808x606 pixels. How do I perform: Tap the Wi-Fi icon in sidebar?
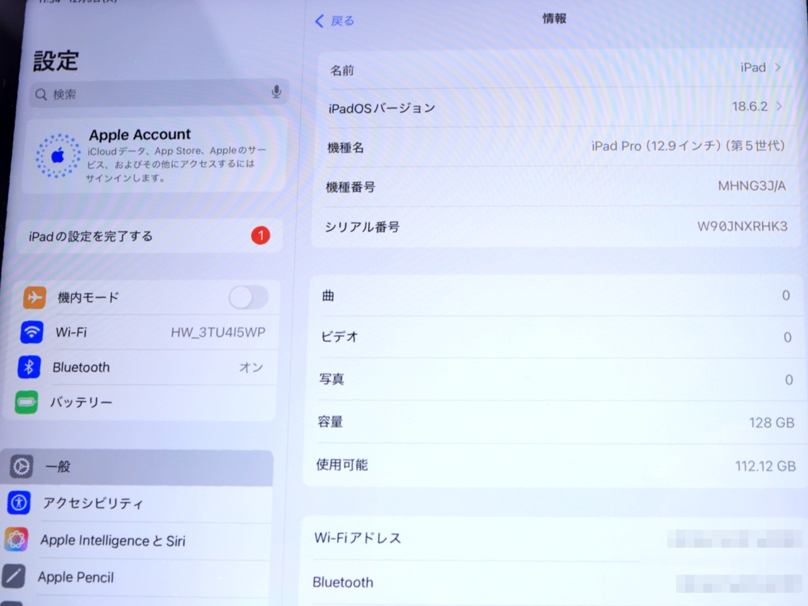32,331
